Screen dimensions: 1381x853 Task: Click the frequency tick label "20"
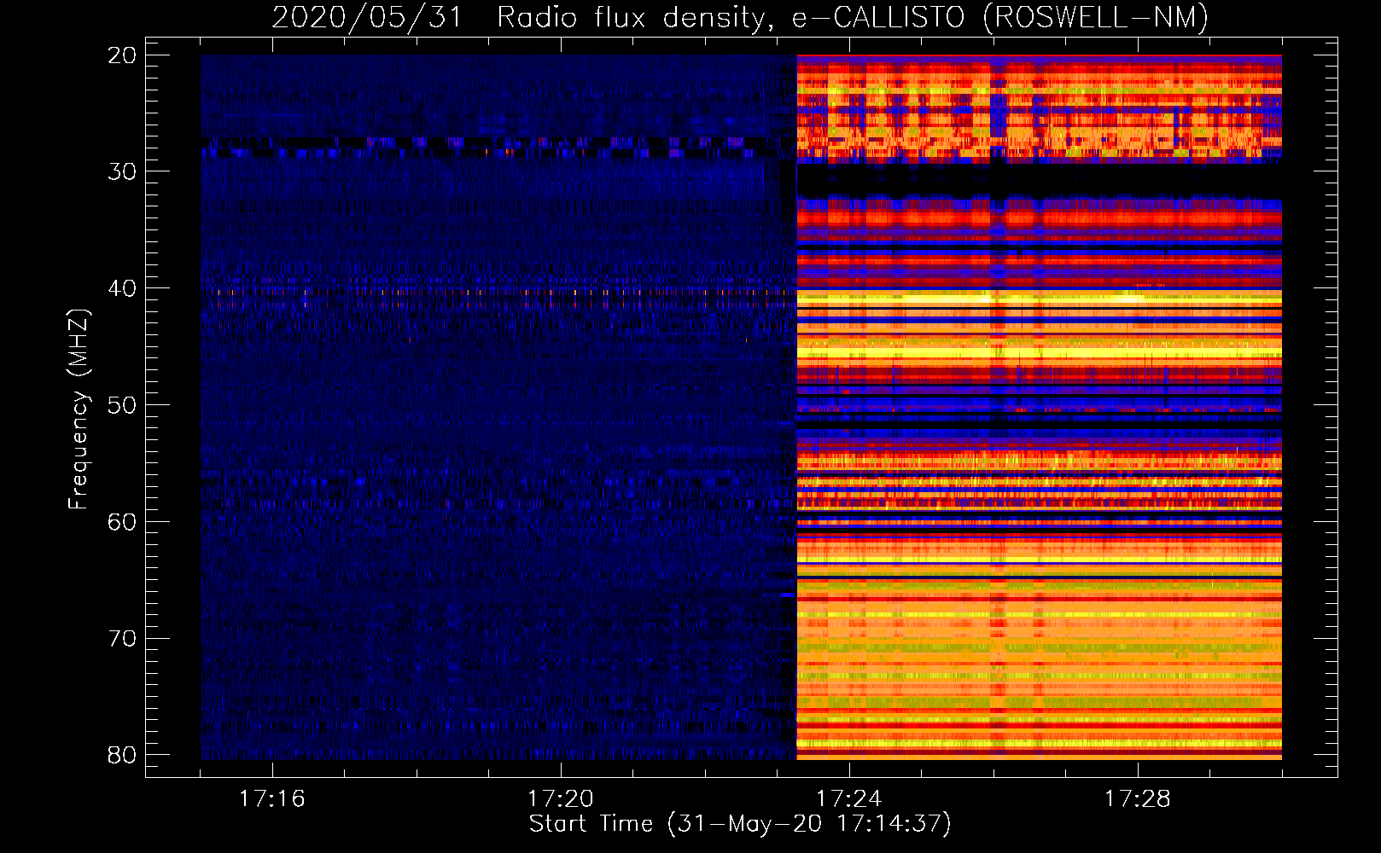pyautogui.click(x=122, y=55)
